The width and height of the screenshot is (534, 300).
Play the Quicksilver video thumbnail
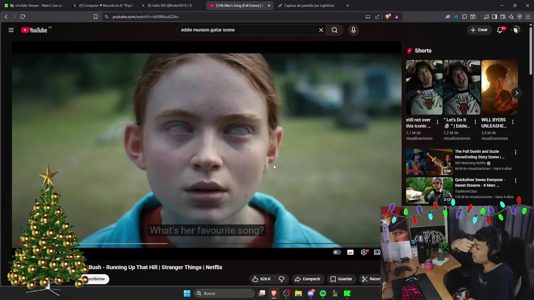click(429, 190)
